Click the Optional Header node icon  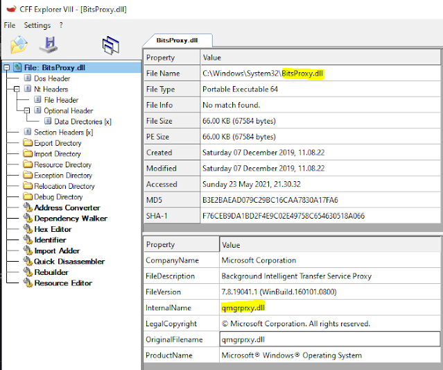click(37, 110)
